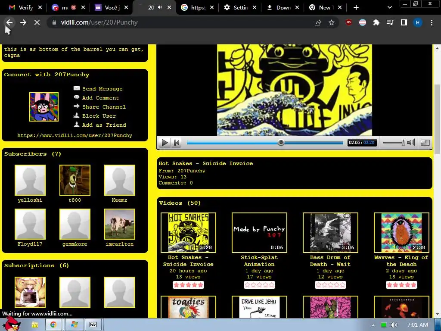Click Block User link
Viewport: 441px width, 331px height.
(x=99, y=116)
